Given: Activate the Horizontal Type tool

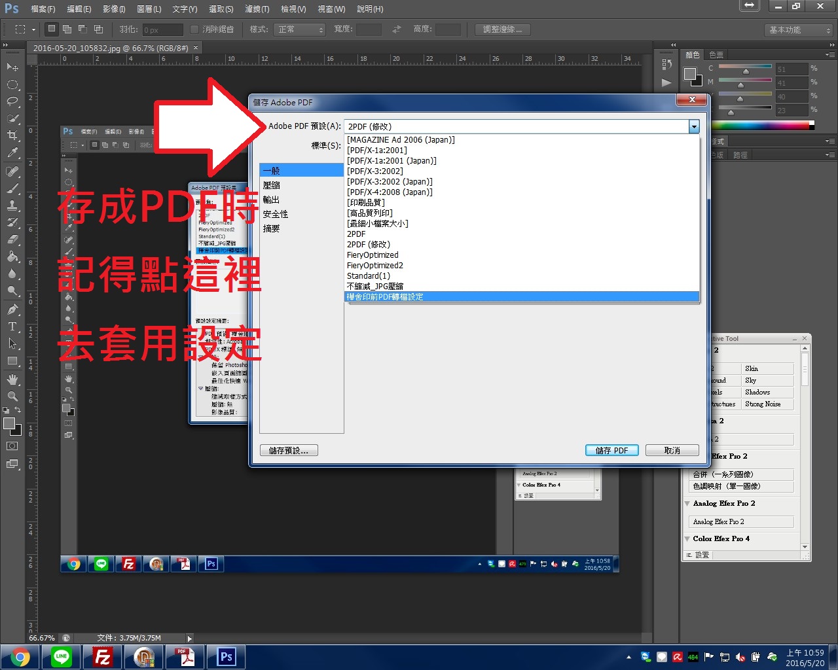Looking at the screenshot, I should click(x=12, y=326).
